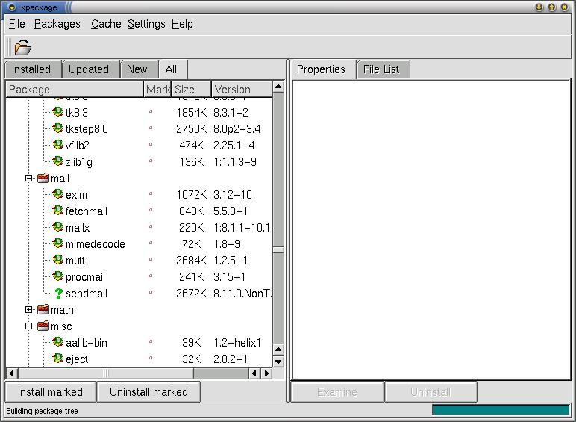Click the exim package icon
The height and width of the screenshot is (422, 576).
click(58, 194)
